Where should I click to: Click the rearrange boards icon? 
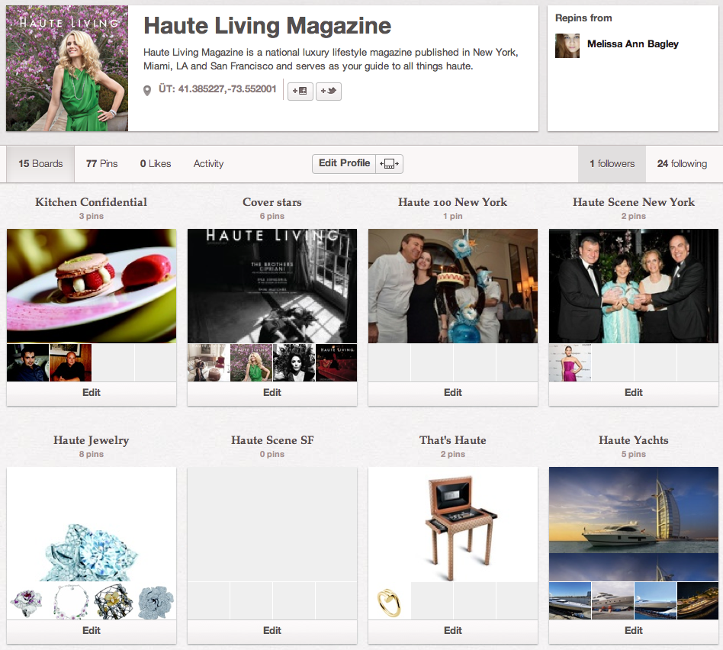click(390, 164)
